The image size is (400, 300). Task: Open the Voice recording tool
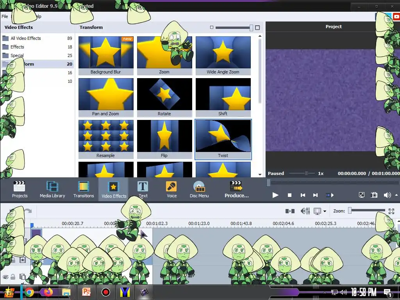171,189
